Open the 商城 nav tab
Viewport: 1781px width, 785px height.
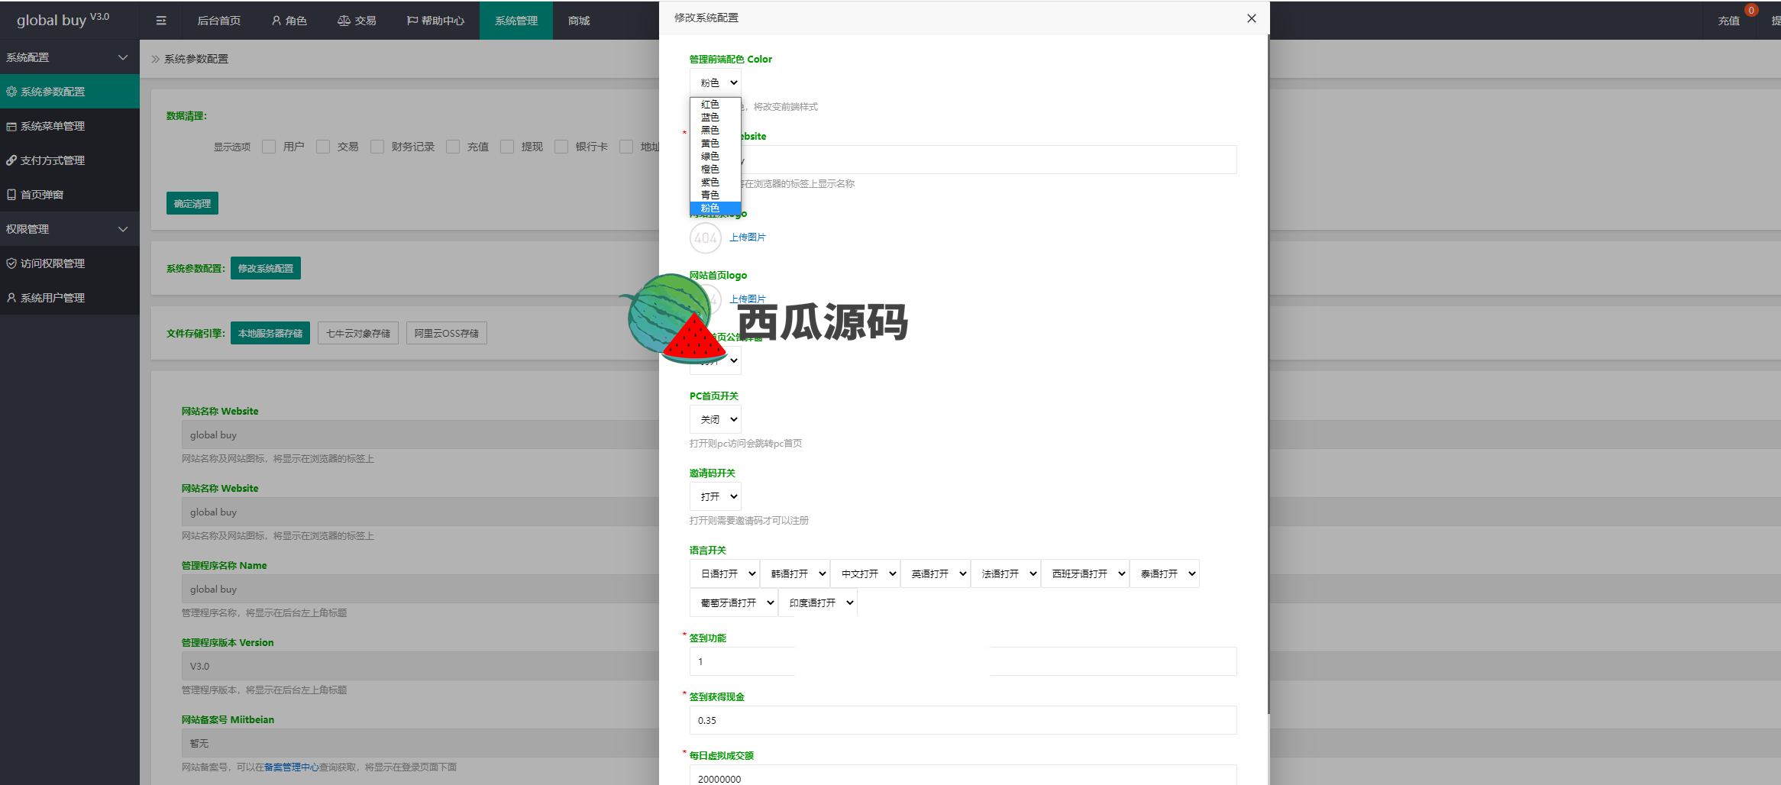[579, 21]
